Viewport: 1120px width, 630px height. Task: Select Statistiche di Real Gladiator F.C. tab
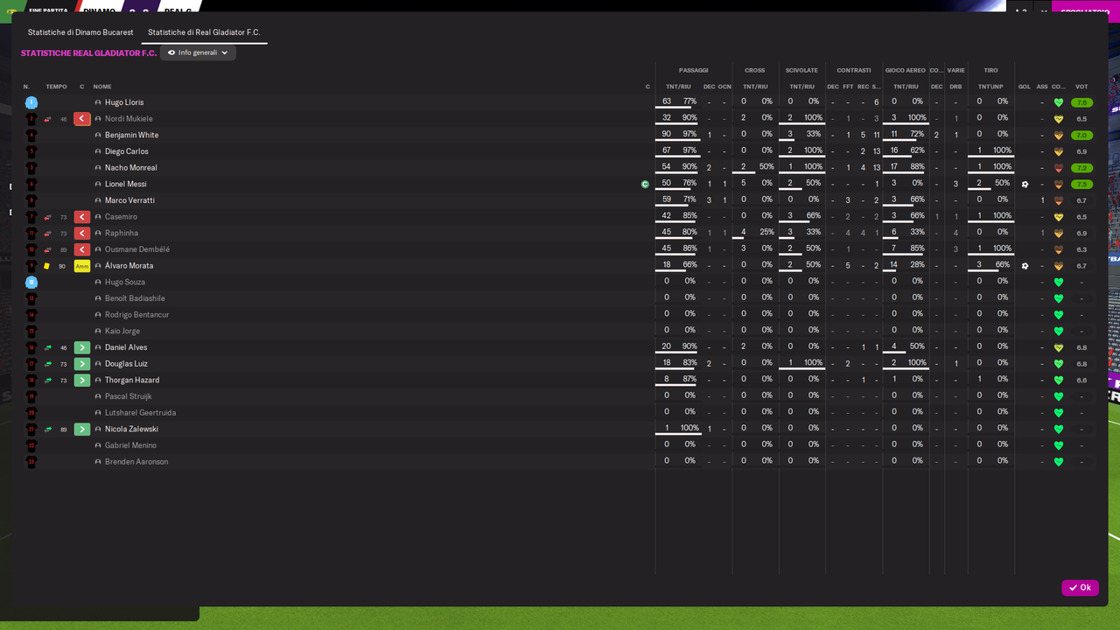(x=204, y=32)
